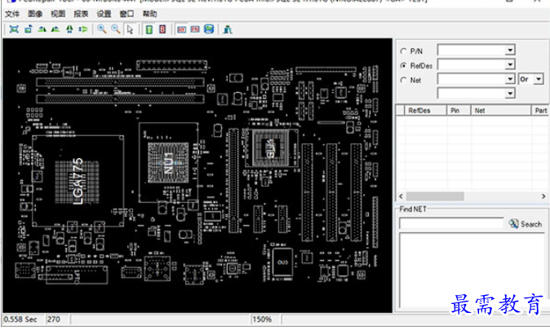550x330 pixels.
Task: Open the P/N dropdown list
Action: point(510,51)
